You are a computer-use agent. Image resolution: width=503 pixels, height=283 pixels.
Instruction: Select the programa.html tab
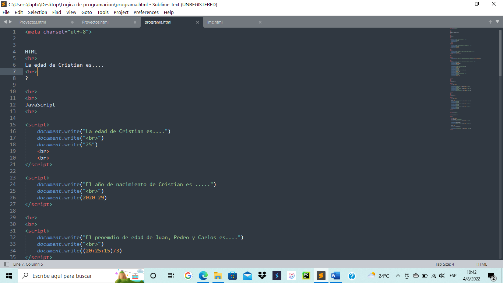coord(158,22)
